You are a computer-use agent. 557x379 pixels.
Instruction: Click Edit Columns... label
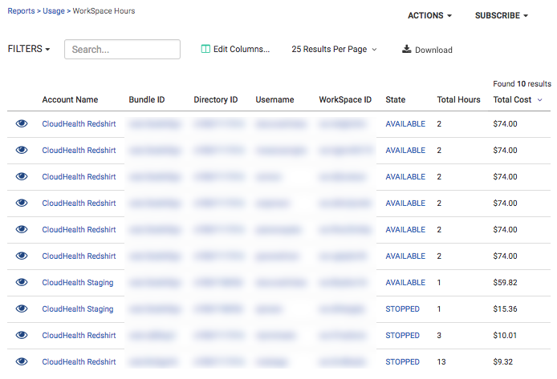pos(242,50)
